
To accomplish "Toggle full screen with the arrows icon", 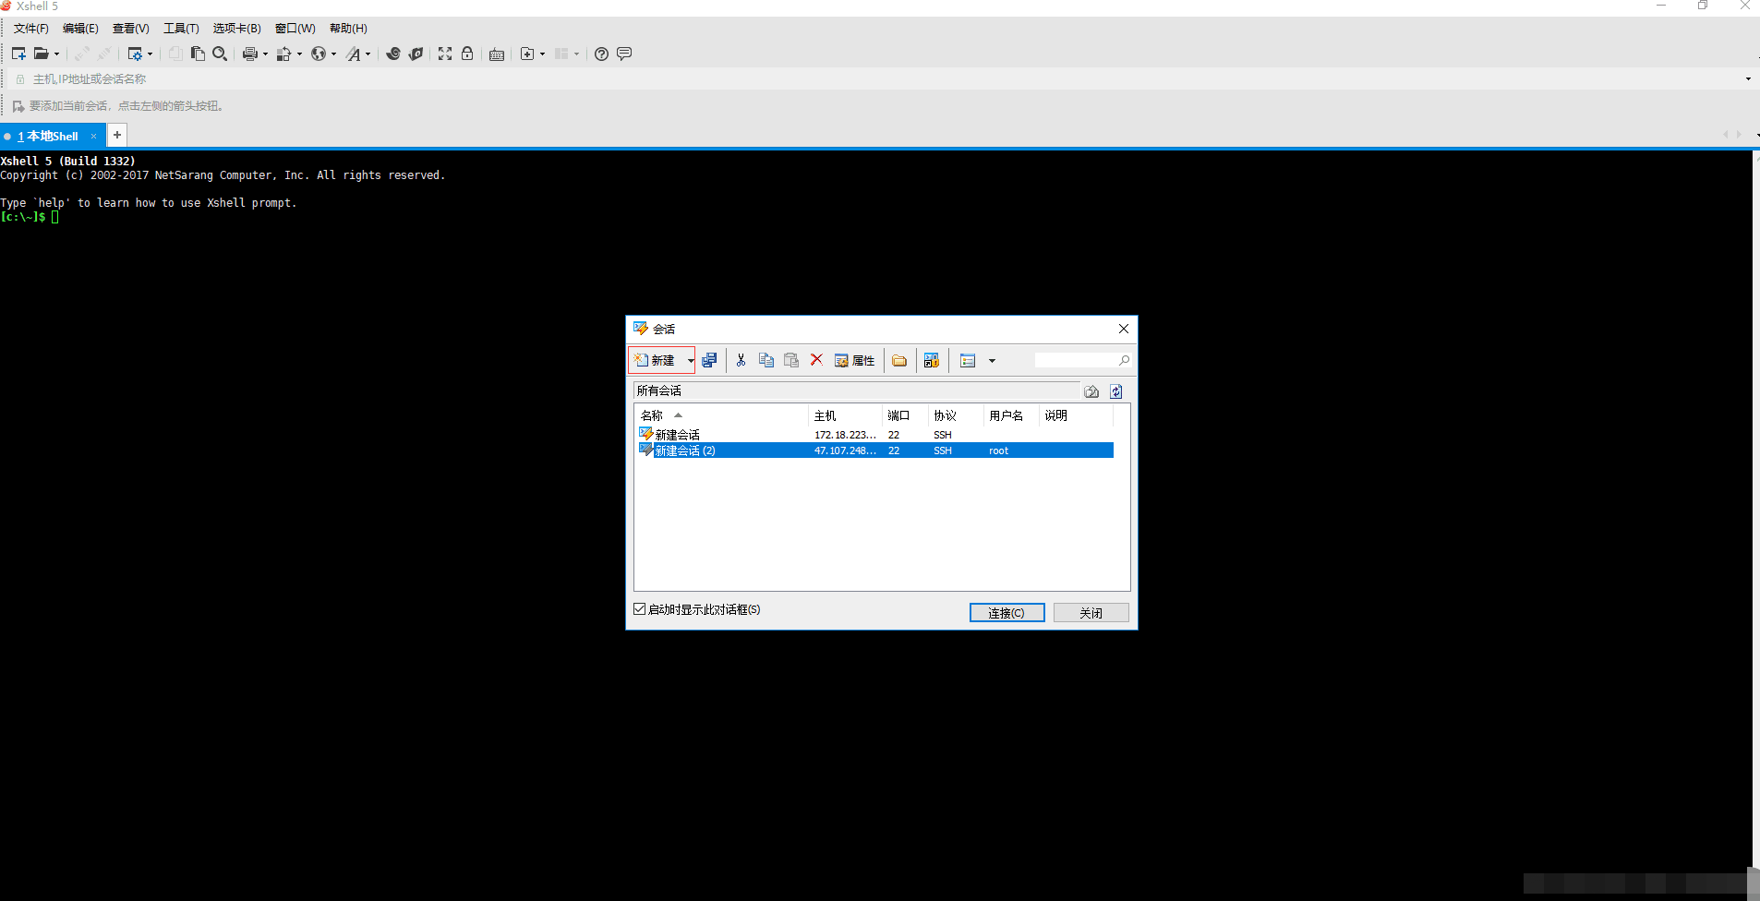I will (445, 54).
